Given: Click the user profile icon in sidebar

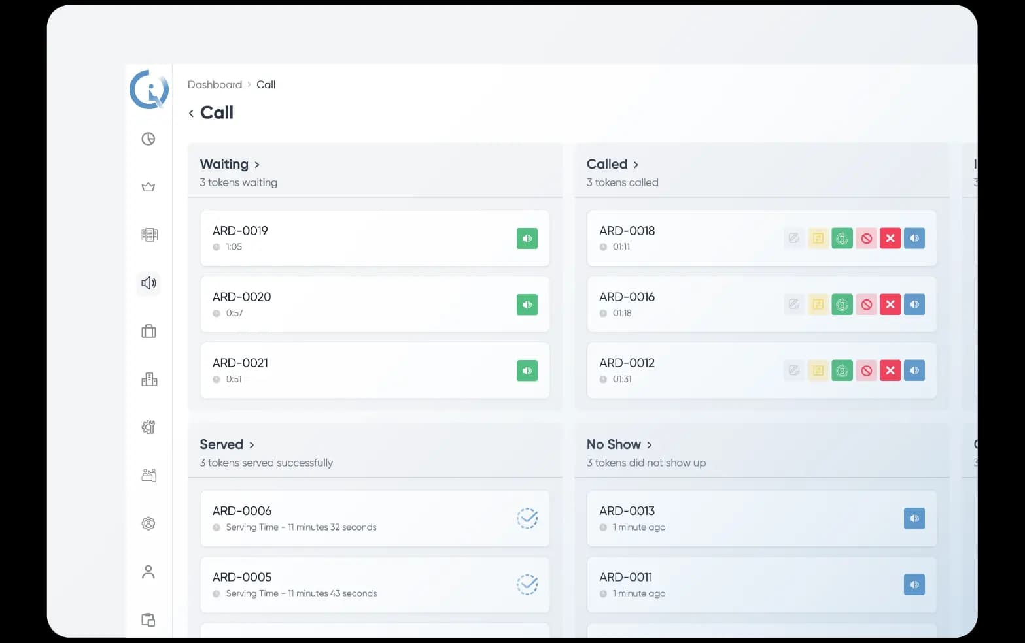Looking at the screenshot, I should (148, 571).
